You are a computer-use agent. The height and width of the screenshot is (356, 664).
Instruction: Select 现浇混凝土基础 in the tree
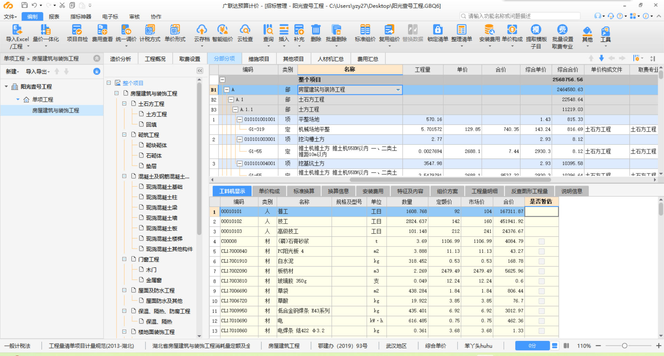(x=164, y=187)
